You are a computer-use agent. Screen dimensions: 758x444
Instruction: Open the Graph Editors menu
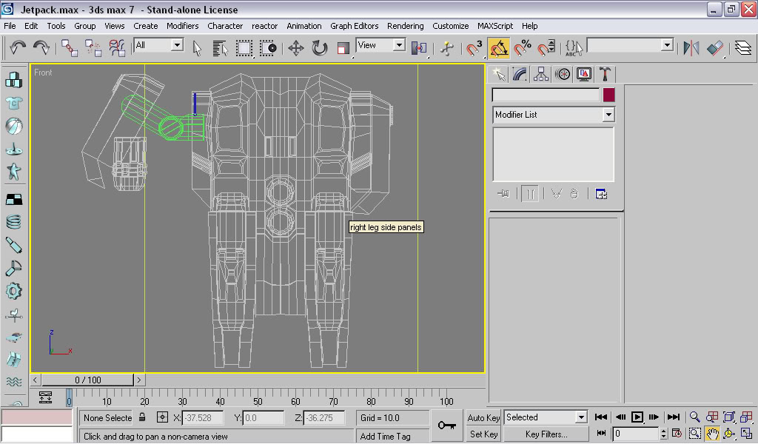click(x=355, y=26)
